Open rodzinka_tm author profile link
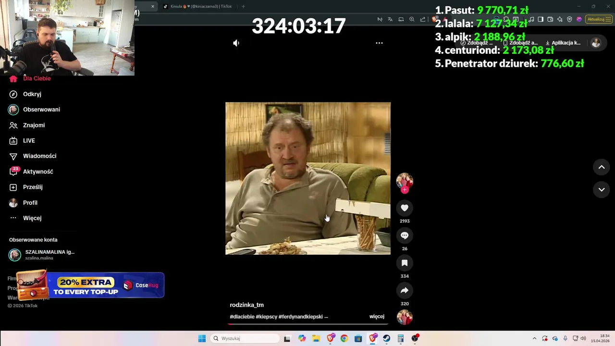The image size is (615, 346). click(x=246, y=305)
